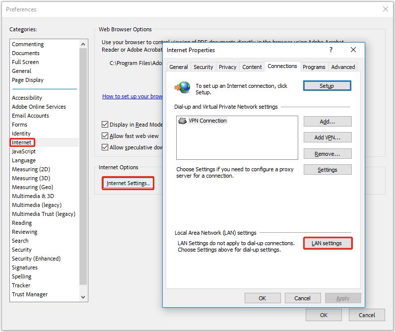Open How to set up your browser link

[x=132, y=96]
